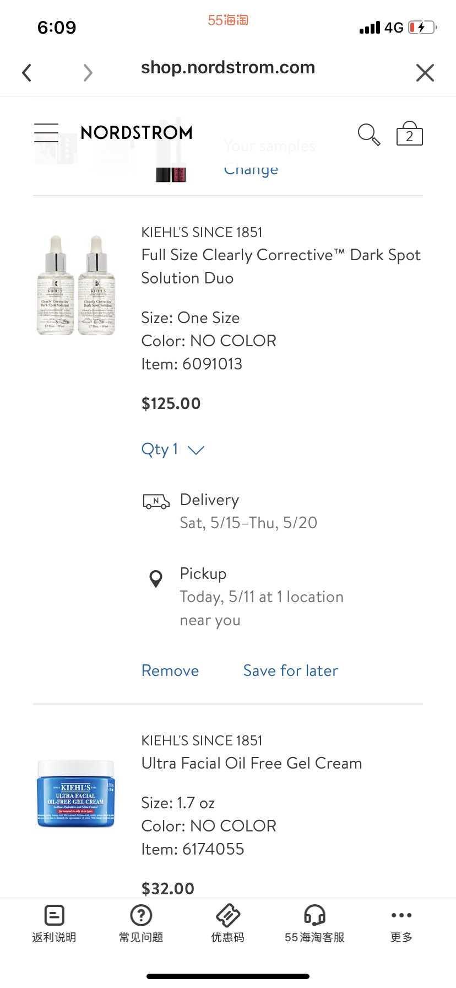Open the Dark Spot Solution Duo thumbnail
Screen dimensions: 456x988
tap(76, 284)
